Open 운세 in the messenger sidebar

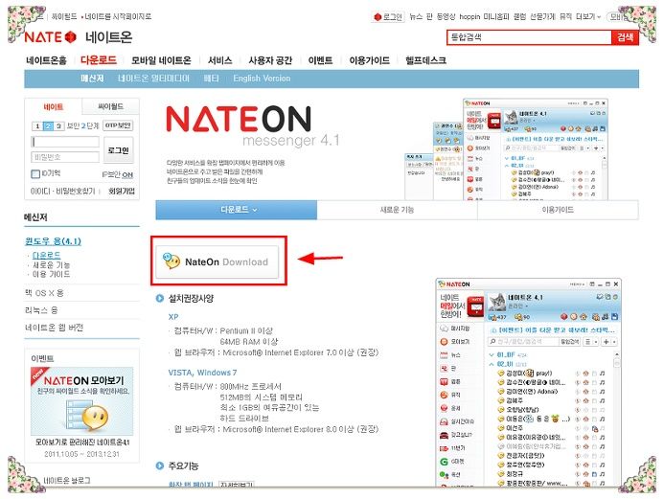(x=450, y=408)
